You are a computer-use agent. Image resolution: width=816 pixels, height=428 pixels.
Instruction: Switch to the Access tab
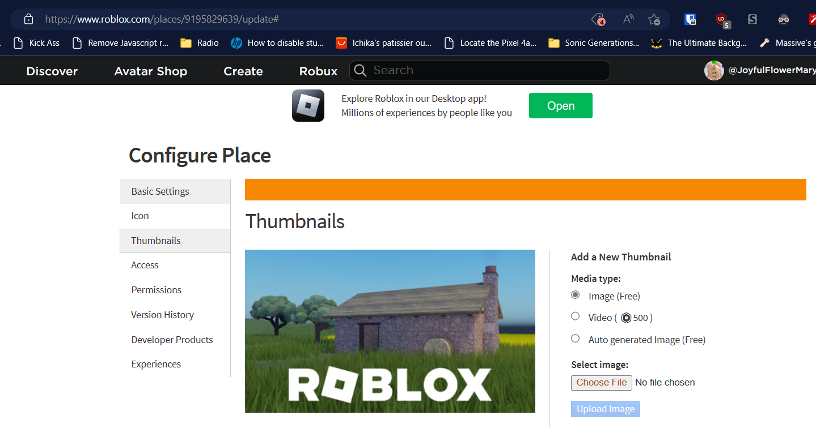(x=175, y=265)
